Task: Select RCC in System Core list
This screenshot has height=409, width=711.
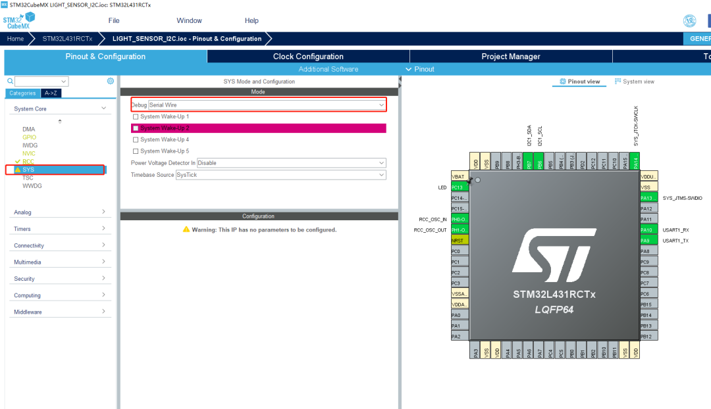Action: pyautogui.click(x=28, y=162)
